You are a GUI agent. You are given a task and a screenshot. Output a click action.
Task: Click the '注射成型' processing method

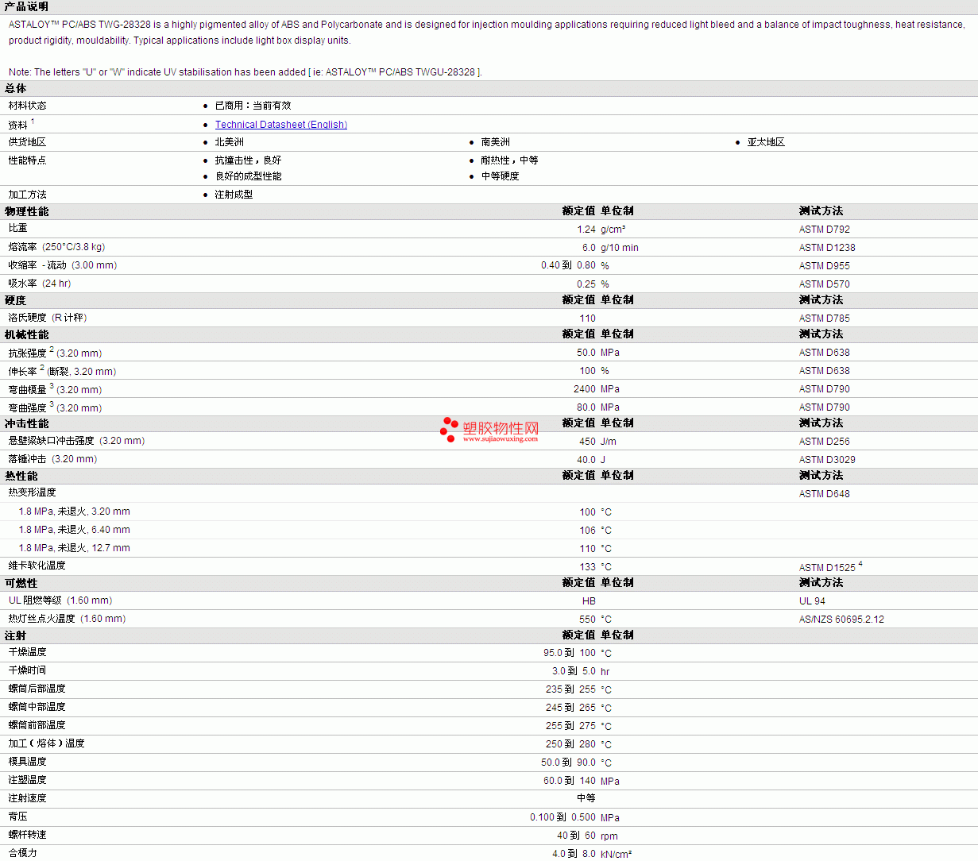(234, 195)
